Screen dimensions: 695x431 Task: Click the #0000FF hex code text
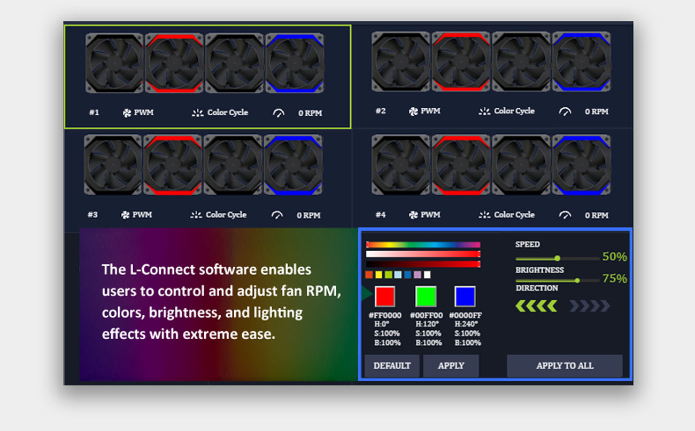pos(466,315)
